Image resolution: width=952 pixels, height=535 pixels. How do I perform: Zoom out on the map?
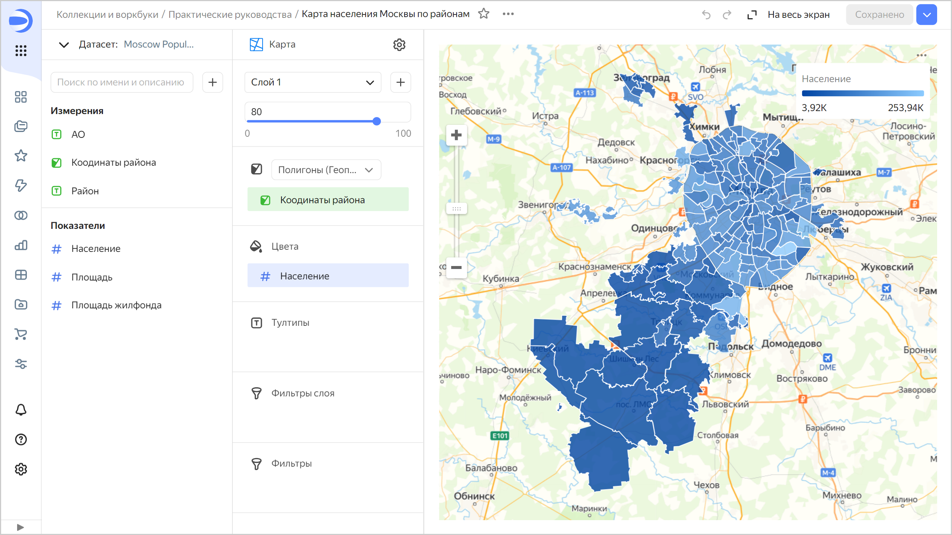coord(456,267)
